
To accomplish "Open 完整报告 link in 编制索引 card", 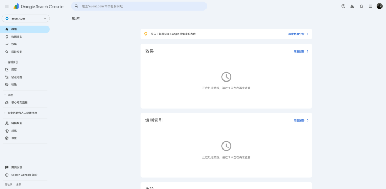I will [299, 121].
